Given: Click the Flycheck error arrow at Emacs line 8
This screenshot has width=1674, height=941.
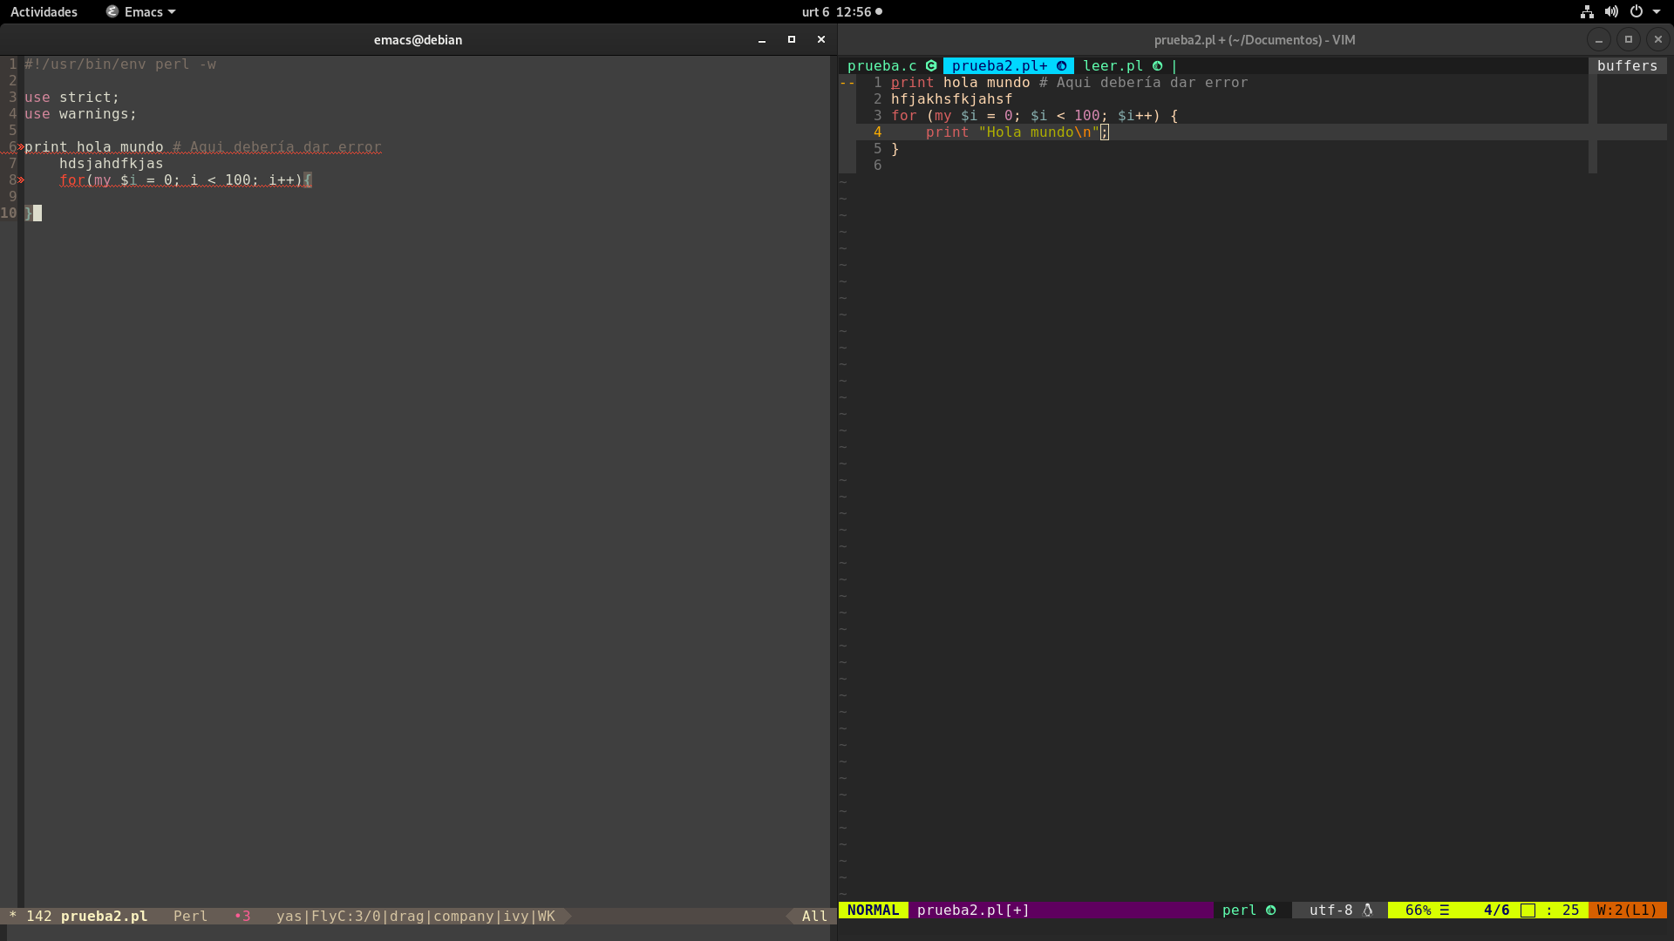Looking at the screenshot, I should tap(21, 179).
